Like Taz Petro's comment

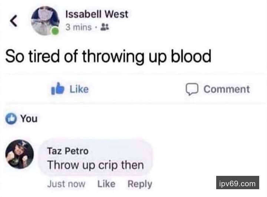(x=106, y=184)
